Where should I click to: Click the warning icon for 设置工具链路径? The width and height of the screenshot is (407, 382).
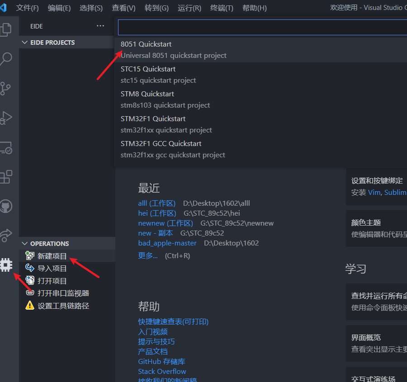(29, 305)
